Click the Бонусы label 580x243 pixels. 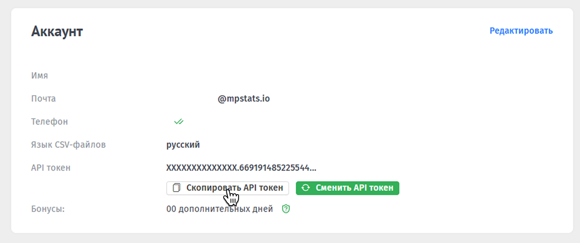point(48,209)
